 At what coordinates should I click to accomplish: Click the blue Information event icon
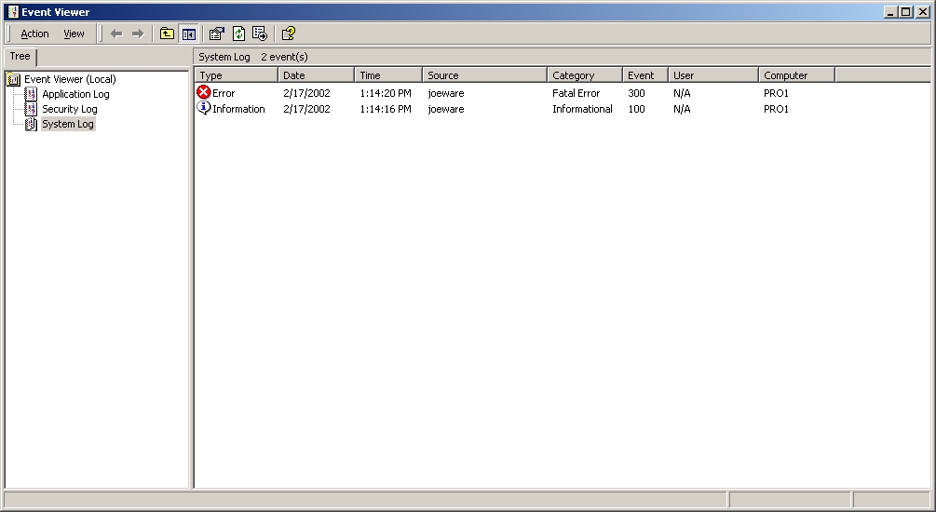204,109
